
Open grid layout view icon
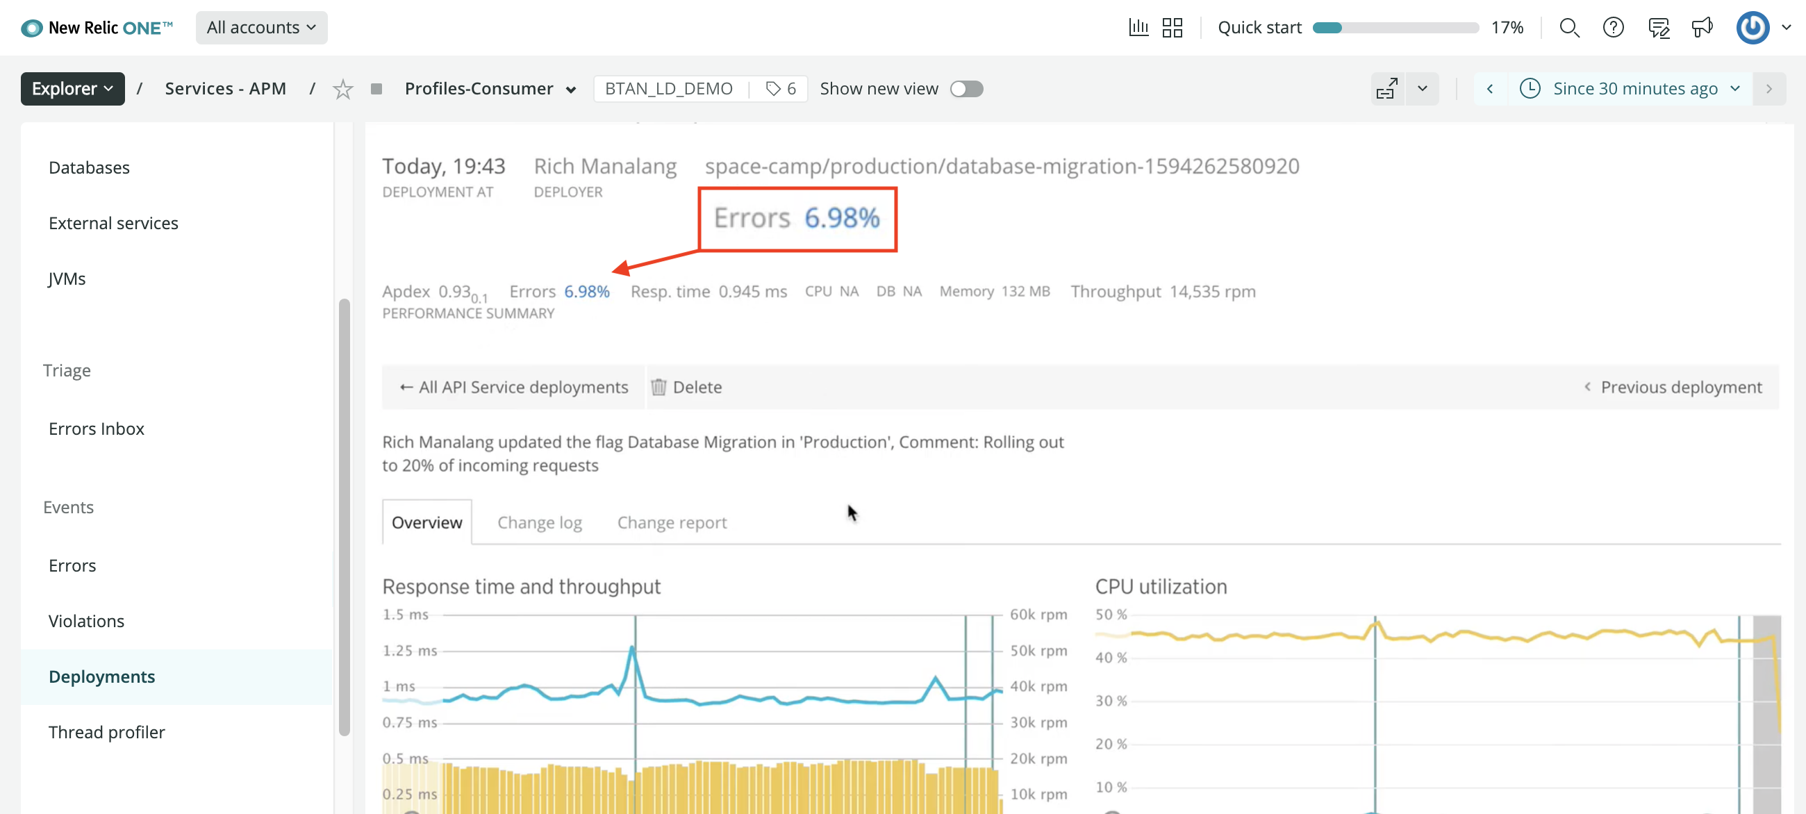(x=1172, y=27)
